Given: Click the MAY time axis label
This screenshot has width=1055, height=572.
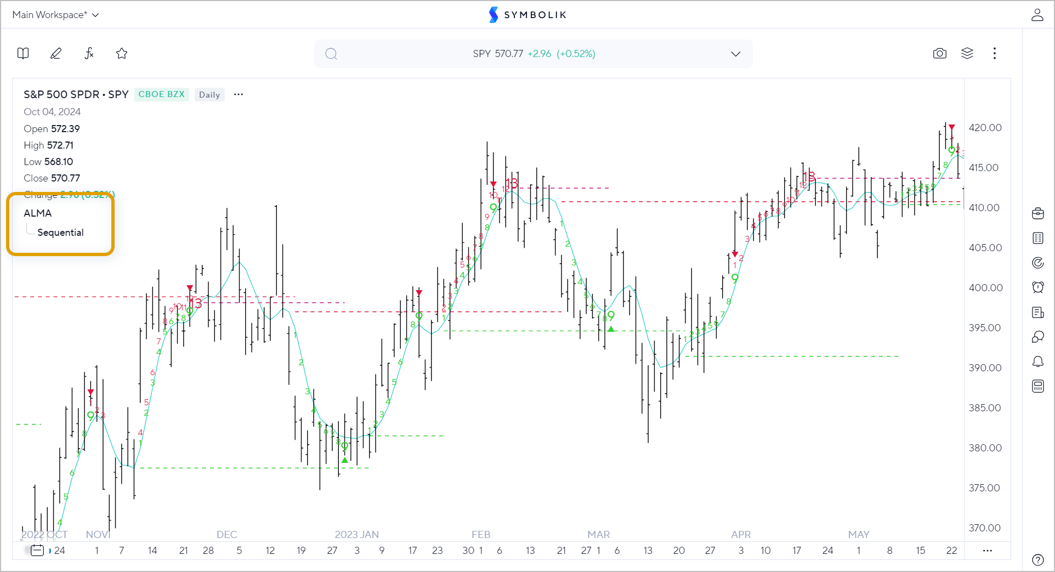Looking at the screenshot, I should click(859, 535).
